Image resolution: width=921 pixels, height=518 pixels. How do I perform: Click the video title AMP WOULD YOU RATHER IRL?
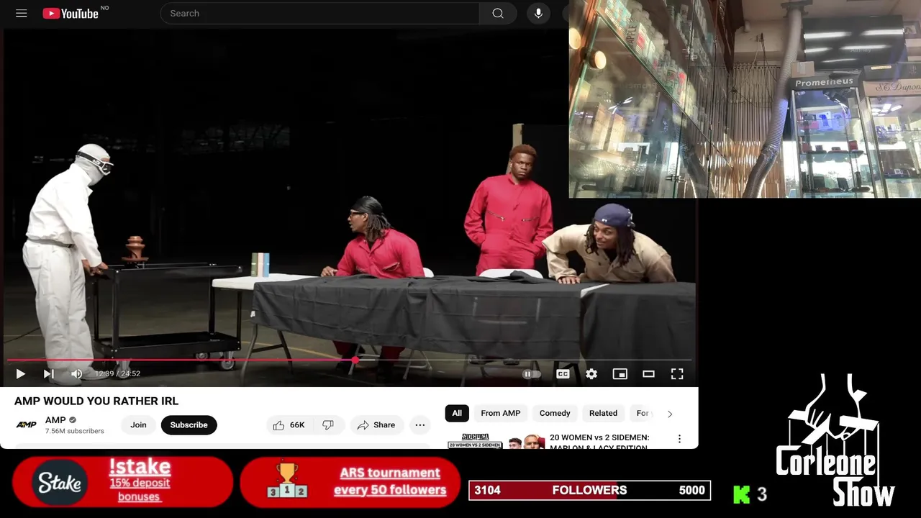tap(96, 401)
